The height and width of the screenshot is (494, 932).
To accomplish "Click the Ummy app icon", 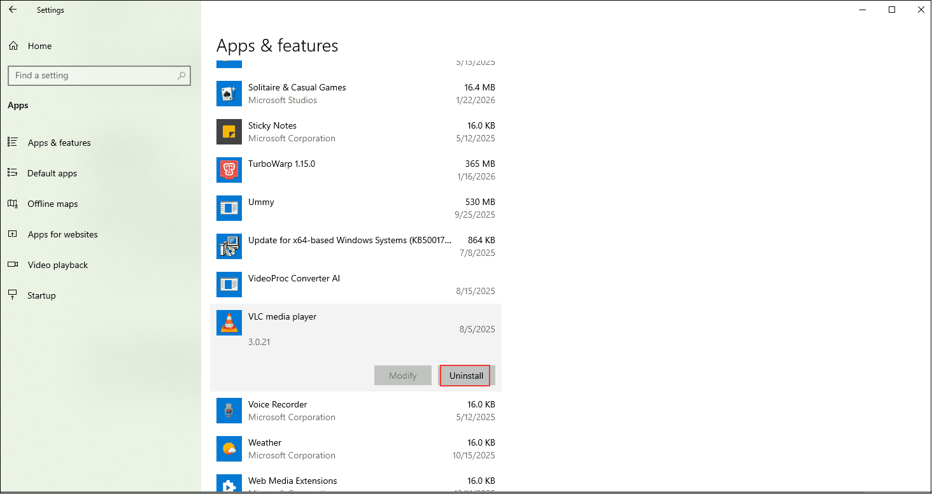I will pos(229,208).
